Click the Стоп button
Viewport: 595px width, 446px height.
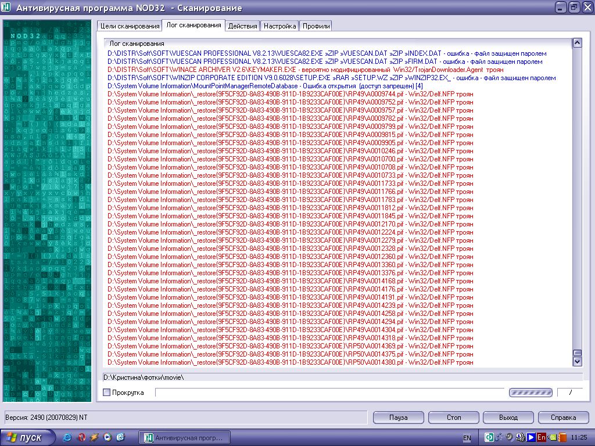click(453, 418)
